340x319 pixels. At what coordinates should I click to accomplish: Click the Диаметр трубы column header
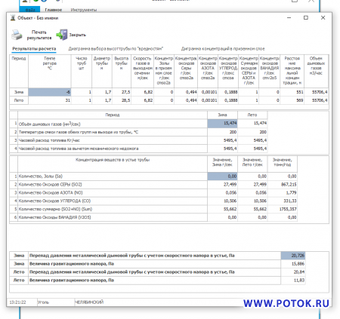(x=102, y=71)
